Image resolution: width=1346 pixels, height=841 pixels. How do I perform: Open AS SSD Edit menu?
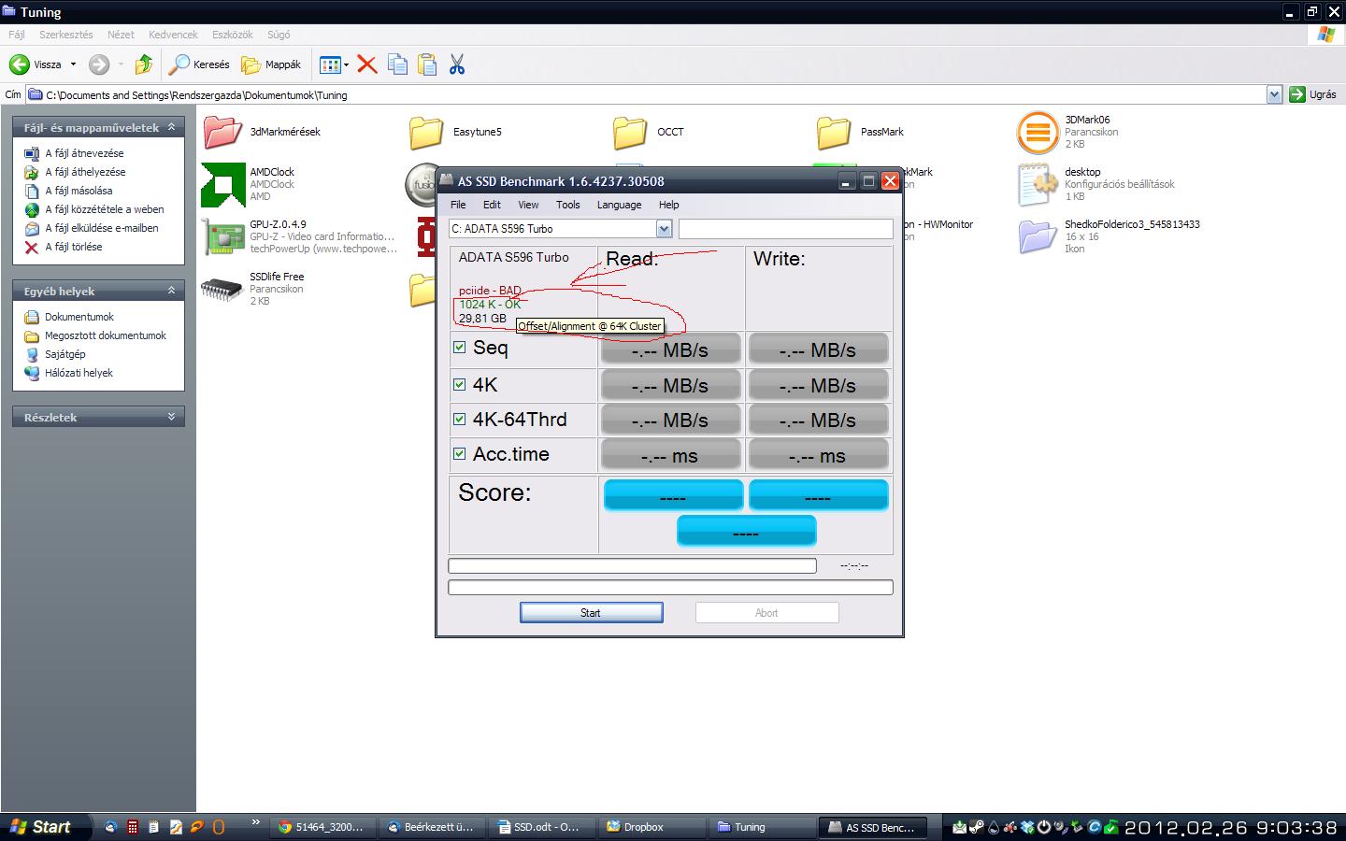pyautogui.click(x=492, y=205)
